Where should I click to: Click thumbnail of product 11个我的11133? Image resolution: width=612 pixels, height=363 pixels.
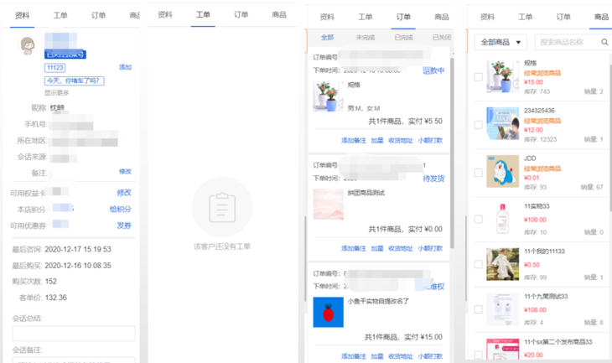(x=503, y=264)
